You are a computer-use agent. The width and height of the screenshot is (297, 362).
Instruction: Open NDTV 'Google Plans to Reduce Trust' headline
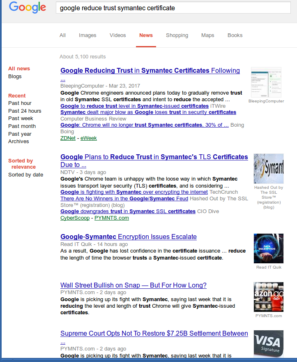(x=154, y=161)
